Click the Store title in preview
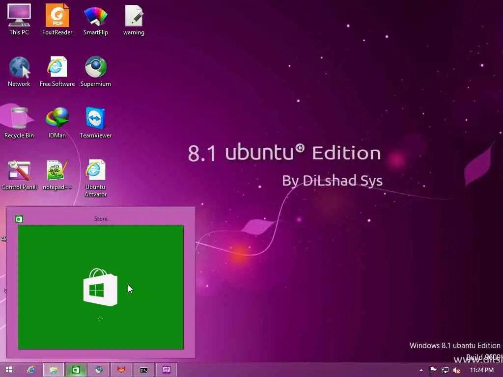503x377 pixels. (101, 219)
